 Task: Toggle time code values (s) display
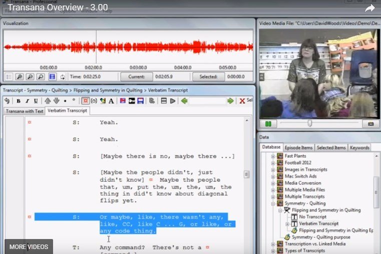[x=94, y=101]
